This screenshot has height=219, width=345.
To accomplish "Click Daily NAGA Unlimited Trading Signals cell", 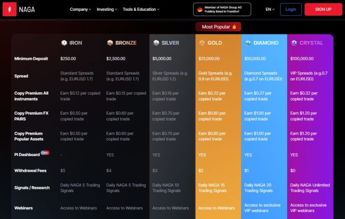I will pos(310,188).
